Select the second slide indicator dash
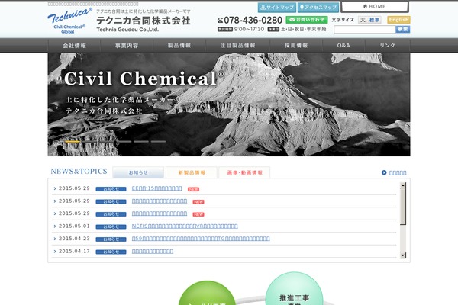 (x=89, y=142)
